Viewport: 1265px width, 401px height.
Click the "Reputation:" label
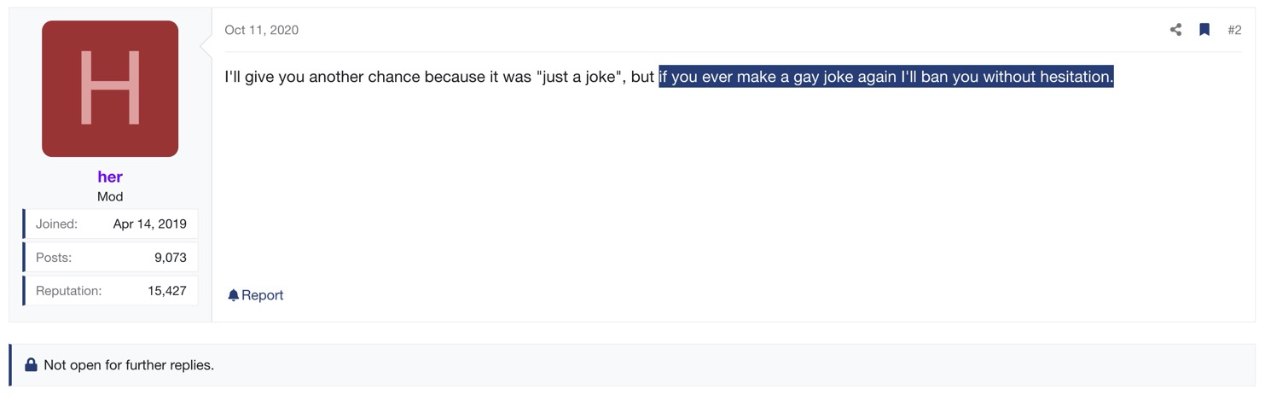click(x=68, y=291)
